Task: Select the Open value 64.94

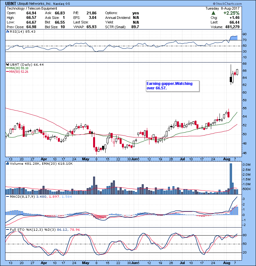Action: click(x=31, y=13)
